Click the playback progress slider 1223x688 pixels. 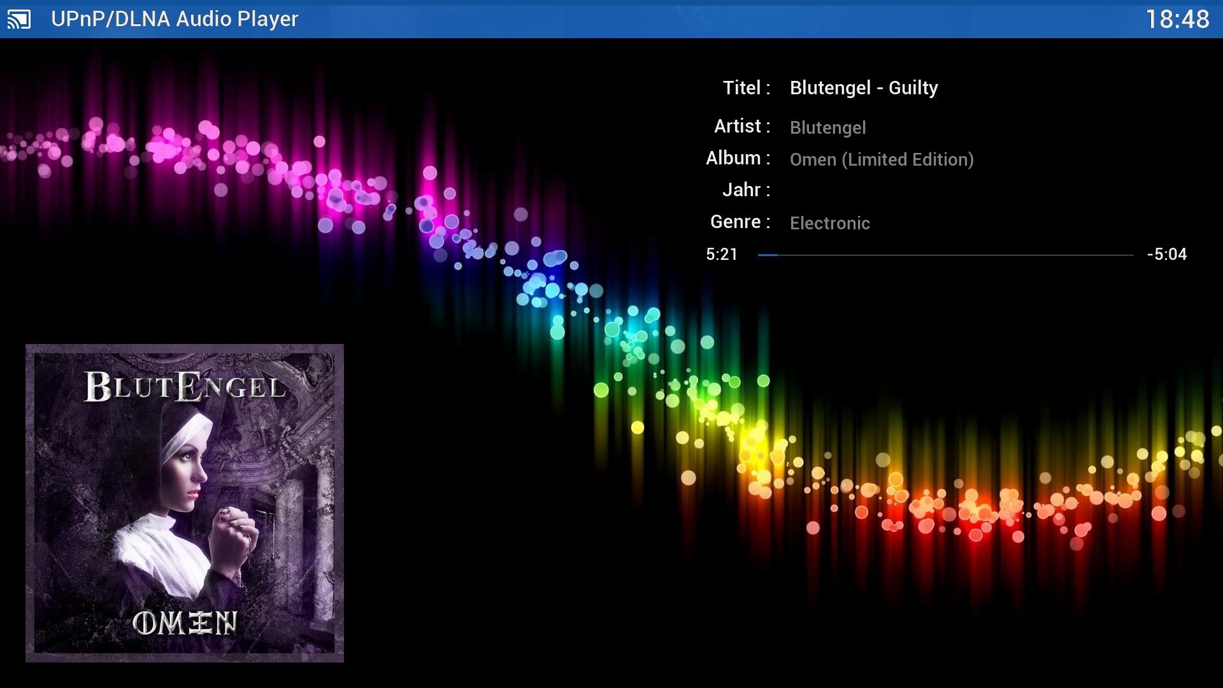(x=945, y=255)
